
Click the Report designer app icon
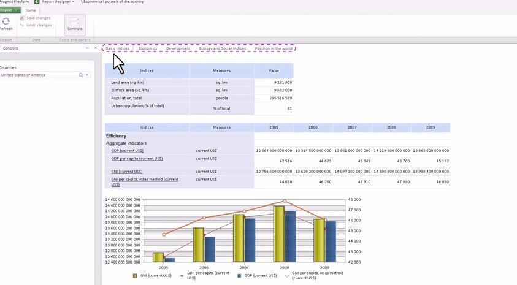coord(37,2)
